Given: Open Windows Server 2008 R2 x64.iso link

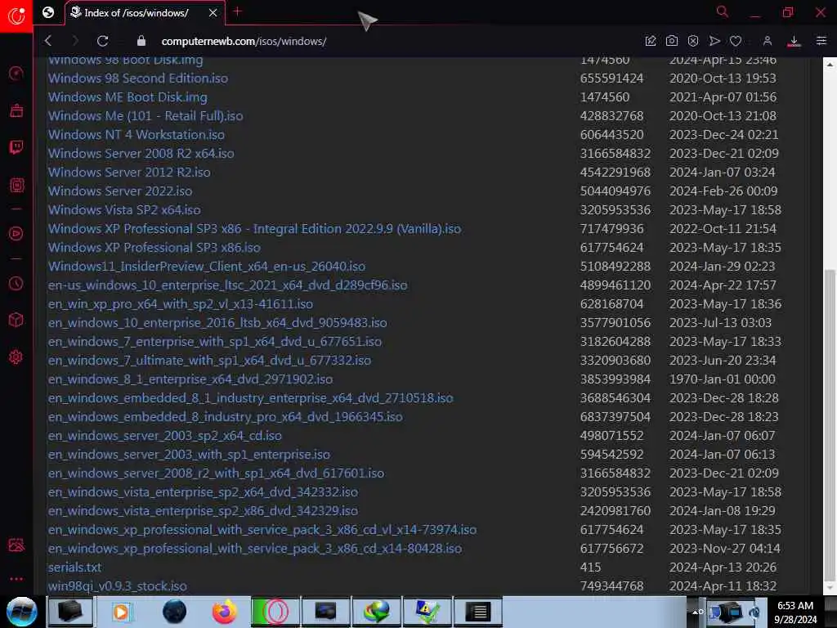Looking at the screenshot, I should pyautogui.click(x=141, y=153).
